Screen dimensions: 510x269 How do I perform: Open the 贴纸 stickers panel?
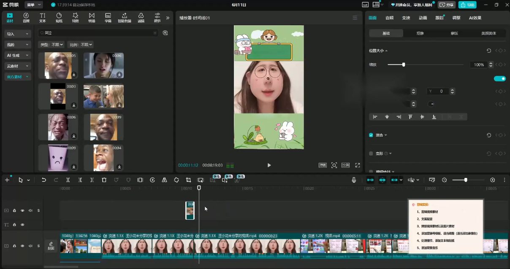point(59,17)
